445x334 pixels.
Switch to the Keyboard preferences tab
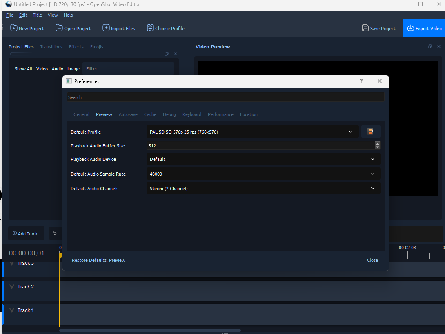192,114
